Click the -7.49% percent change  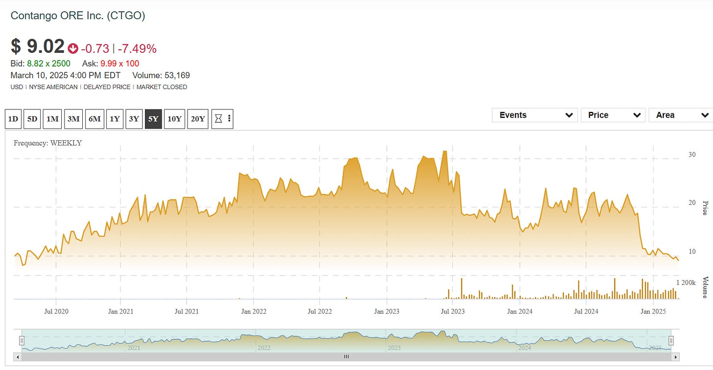(137, 48)
